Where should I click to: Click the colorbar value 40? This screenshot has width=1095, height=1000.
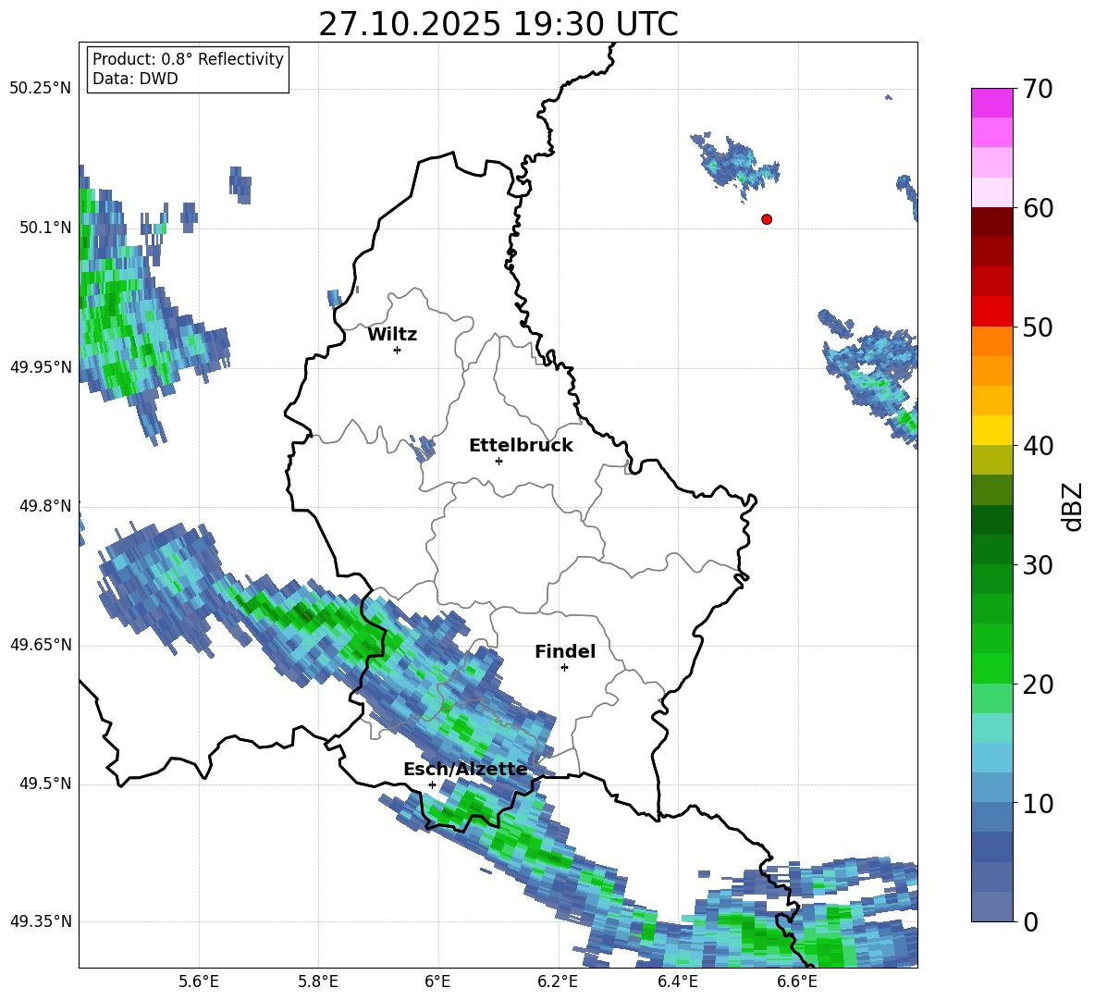1038,446
